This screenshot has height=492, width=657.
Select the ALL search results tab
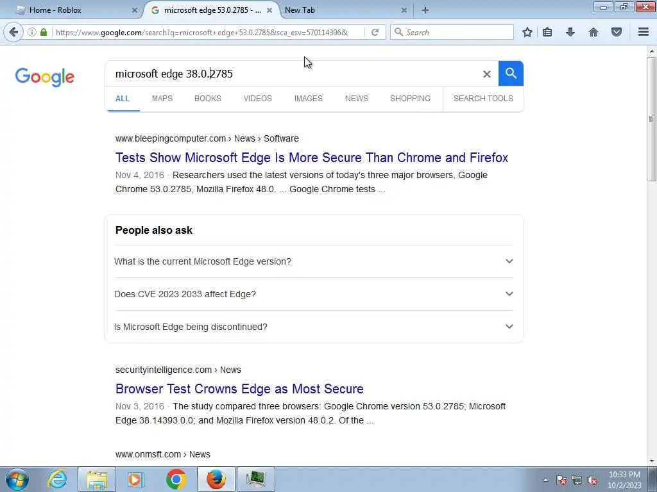point(123,99)
